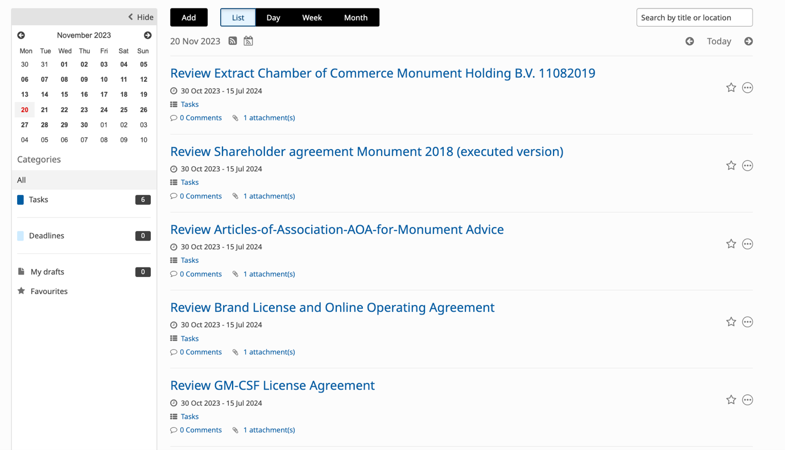Navigate to next date with right arrow near Today

click(749, 41)
